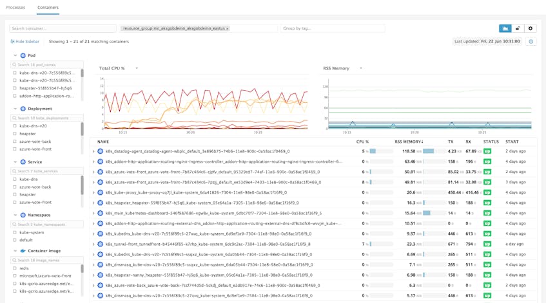Check the azure-vote-back deployment checkbox
The height and width of the screenshot is (303, 546).
[x=15, y=142]
